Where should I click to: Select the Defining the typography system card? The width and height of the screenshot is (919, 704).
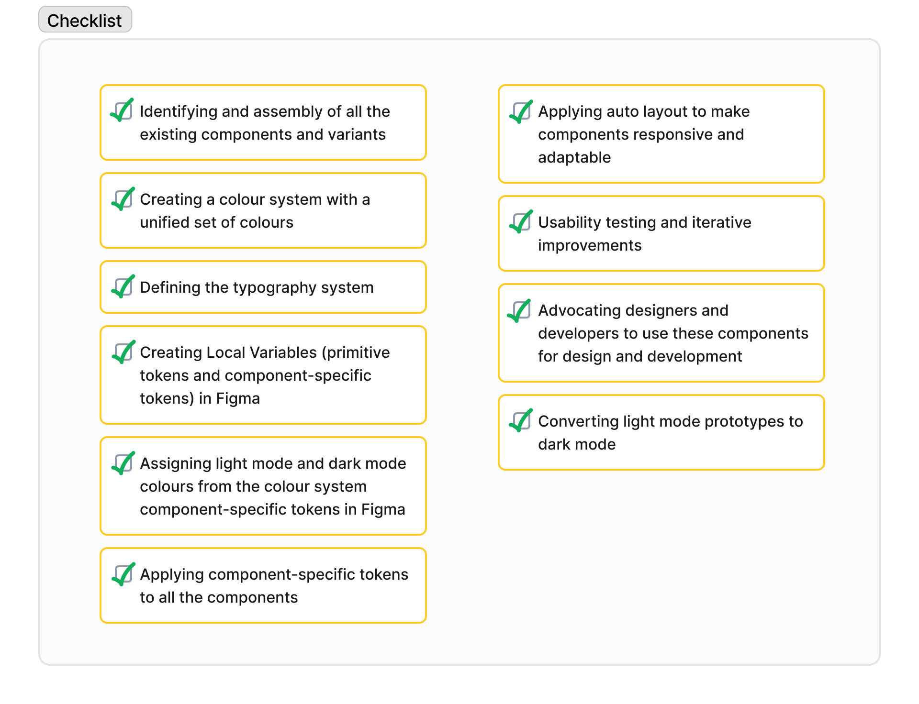(263, 287)
